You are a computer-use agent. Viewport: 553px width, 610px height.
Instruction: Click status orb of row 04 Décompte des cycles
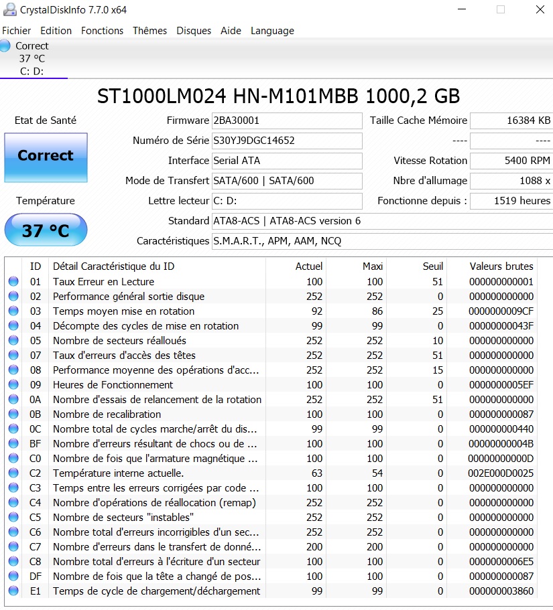[x=13, y=325]
